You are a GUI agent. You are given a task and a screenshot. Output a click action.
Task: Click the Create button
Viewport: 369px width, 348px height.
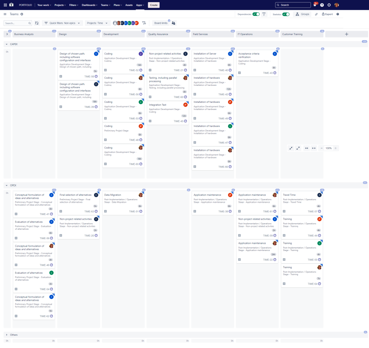[154, 5]
